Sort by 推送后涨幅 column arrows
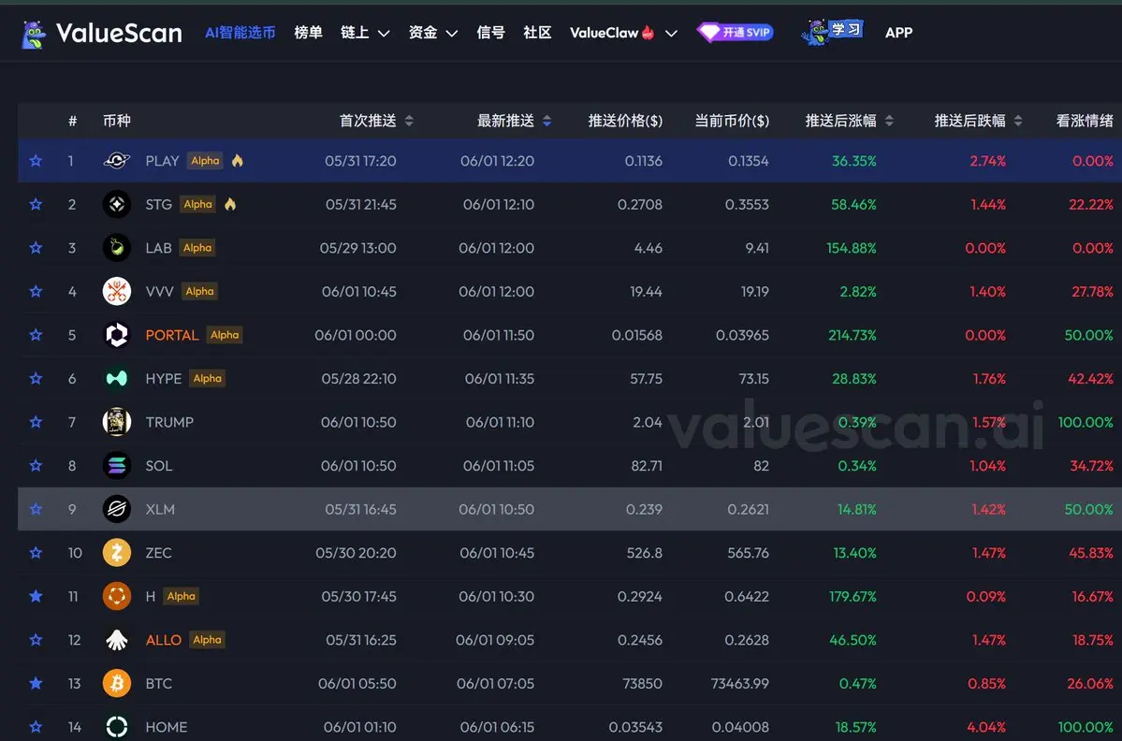 (889, 121)
